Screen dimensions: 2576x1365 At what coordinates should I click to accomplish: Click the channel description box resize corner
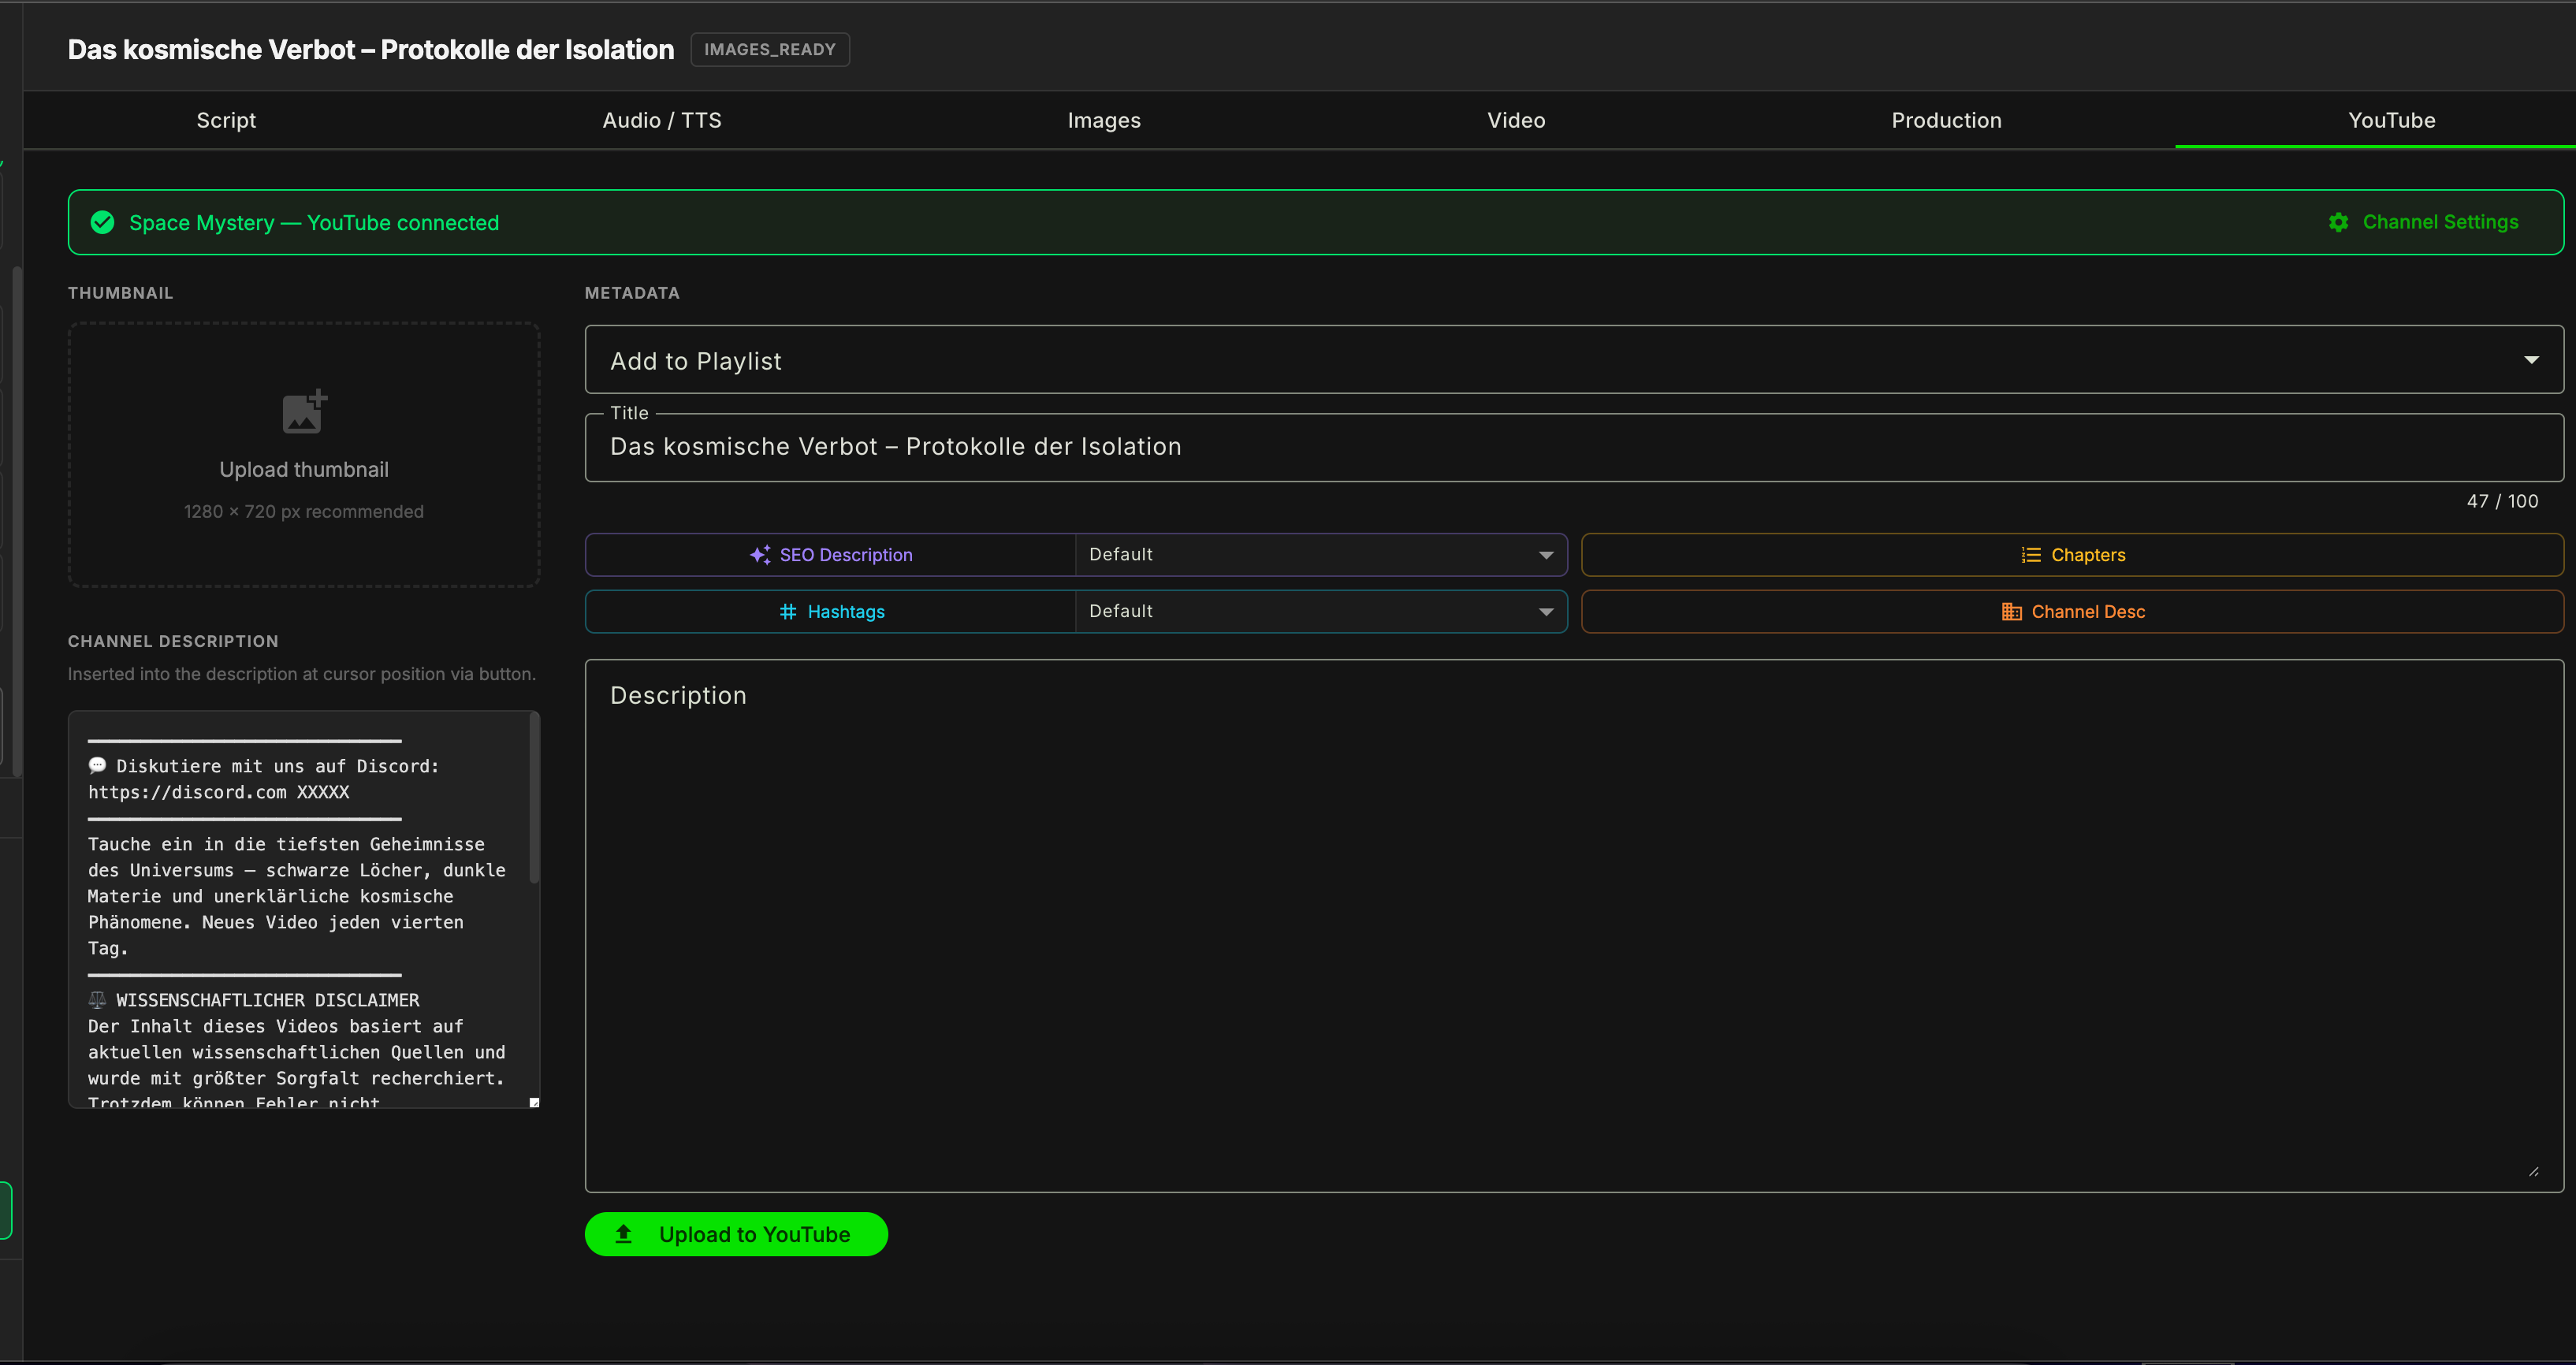[x=534, y=1102]
